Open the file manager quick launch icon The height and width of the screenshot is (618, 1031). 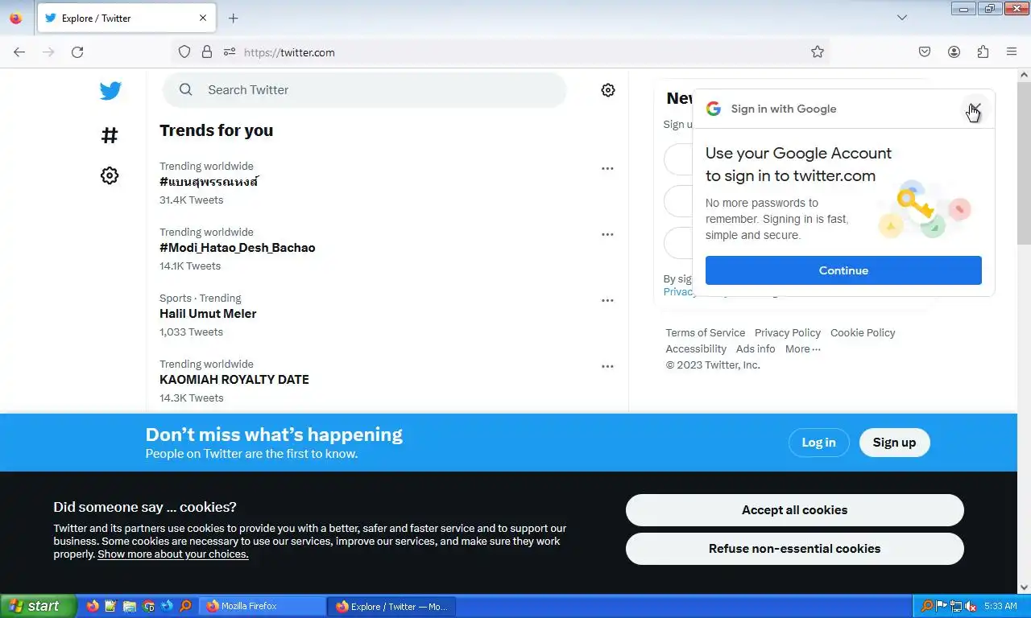130,606
